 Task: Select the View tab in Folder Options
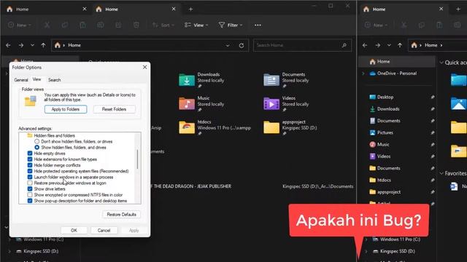[37, 79]
